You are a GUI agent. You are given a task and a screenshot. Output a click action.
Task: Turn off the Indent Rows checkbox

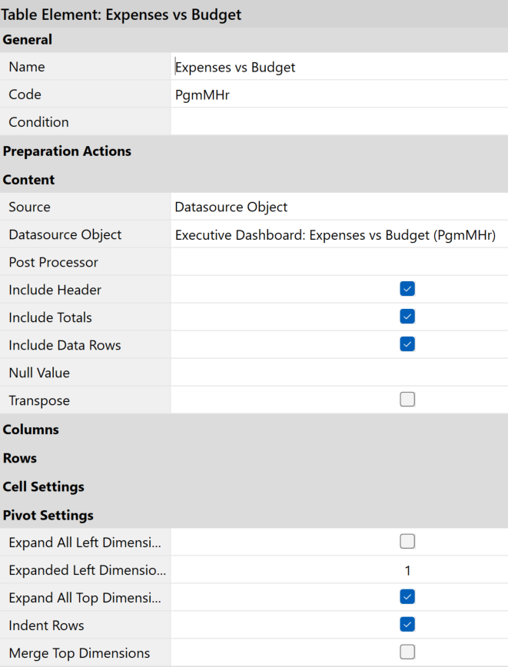tap(407, 626)
